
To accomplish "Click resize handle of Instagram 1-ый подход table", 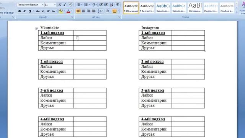I will [205, 51].
